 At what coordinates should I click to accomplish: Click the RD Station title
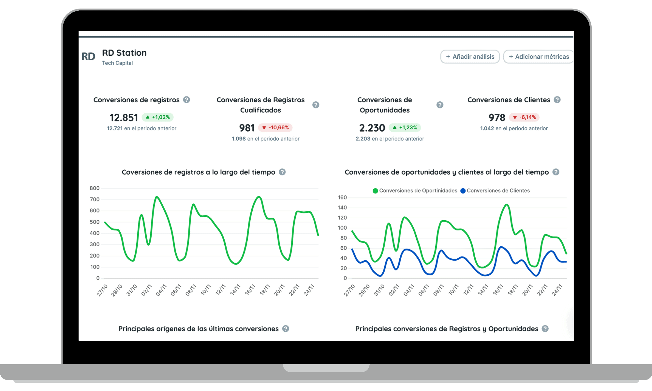124,53
